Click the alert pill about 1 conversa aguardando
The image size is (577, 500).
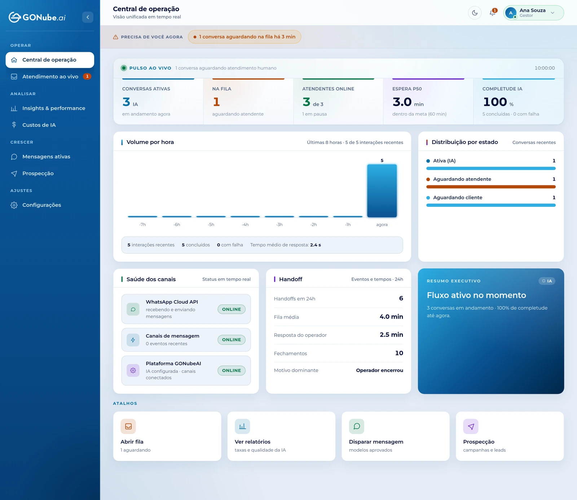pyautogui.click(x=245, y=37)
